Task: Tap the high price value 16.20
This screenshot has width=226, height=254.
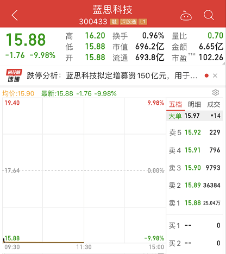Action: coord(95,36)
